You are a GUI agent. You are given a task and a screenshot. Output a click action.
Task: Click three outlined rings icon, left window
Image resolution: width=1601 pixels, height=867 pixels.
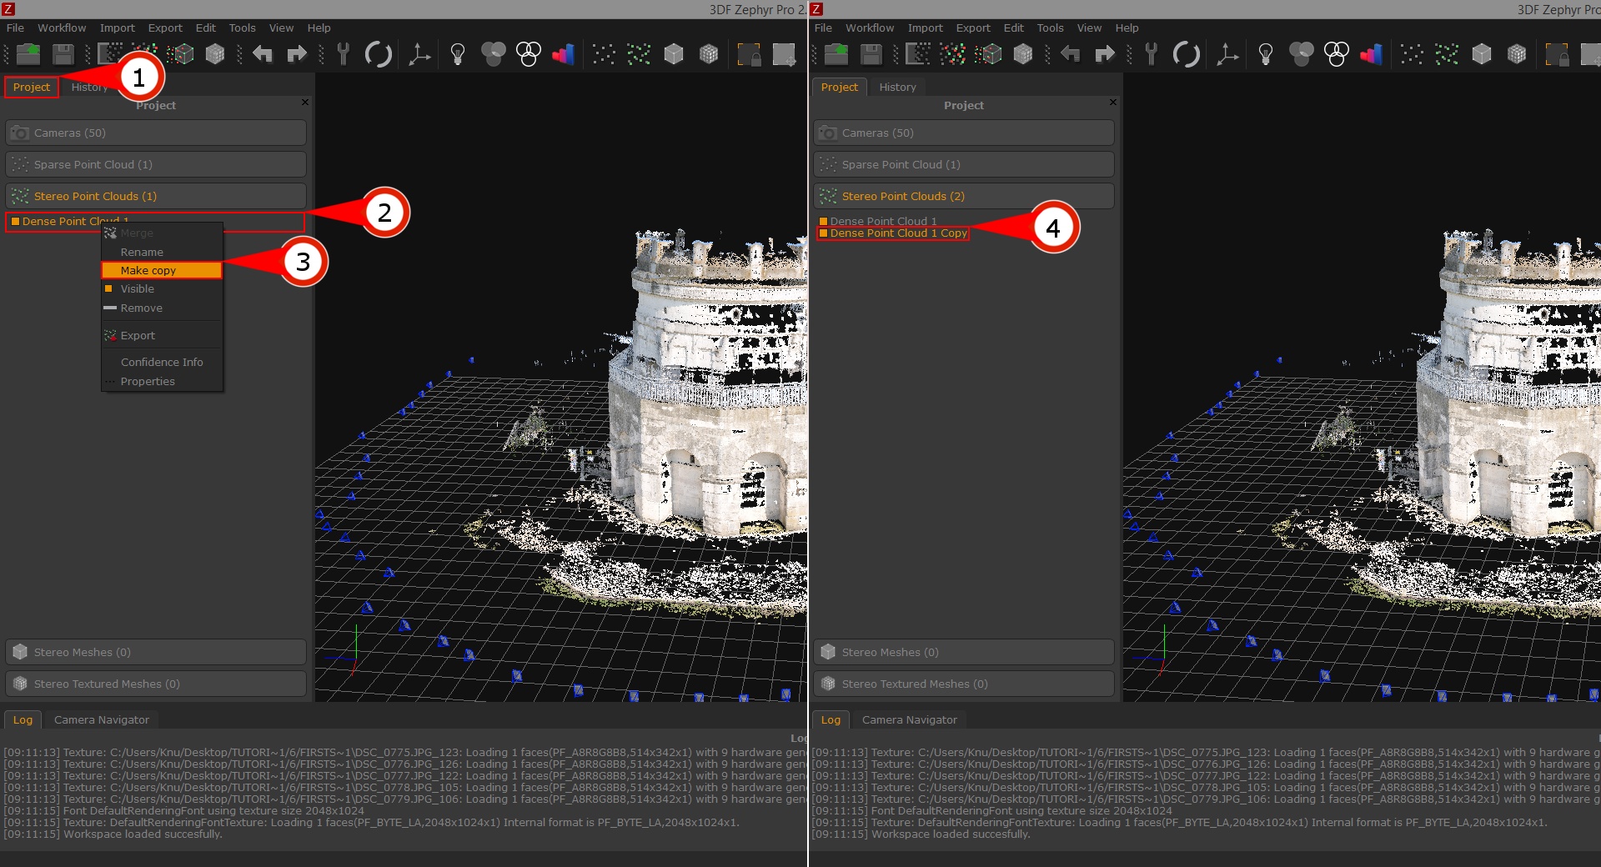(x=529, y=54)
